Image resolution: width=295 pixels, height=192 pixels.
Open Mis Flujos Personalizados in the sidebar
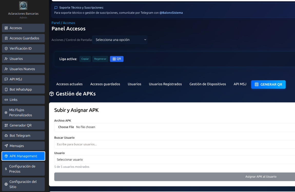pyautogui.click(x=23, y=113)
